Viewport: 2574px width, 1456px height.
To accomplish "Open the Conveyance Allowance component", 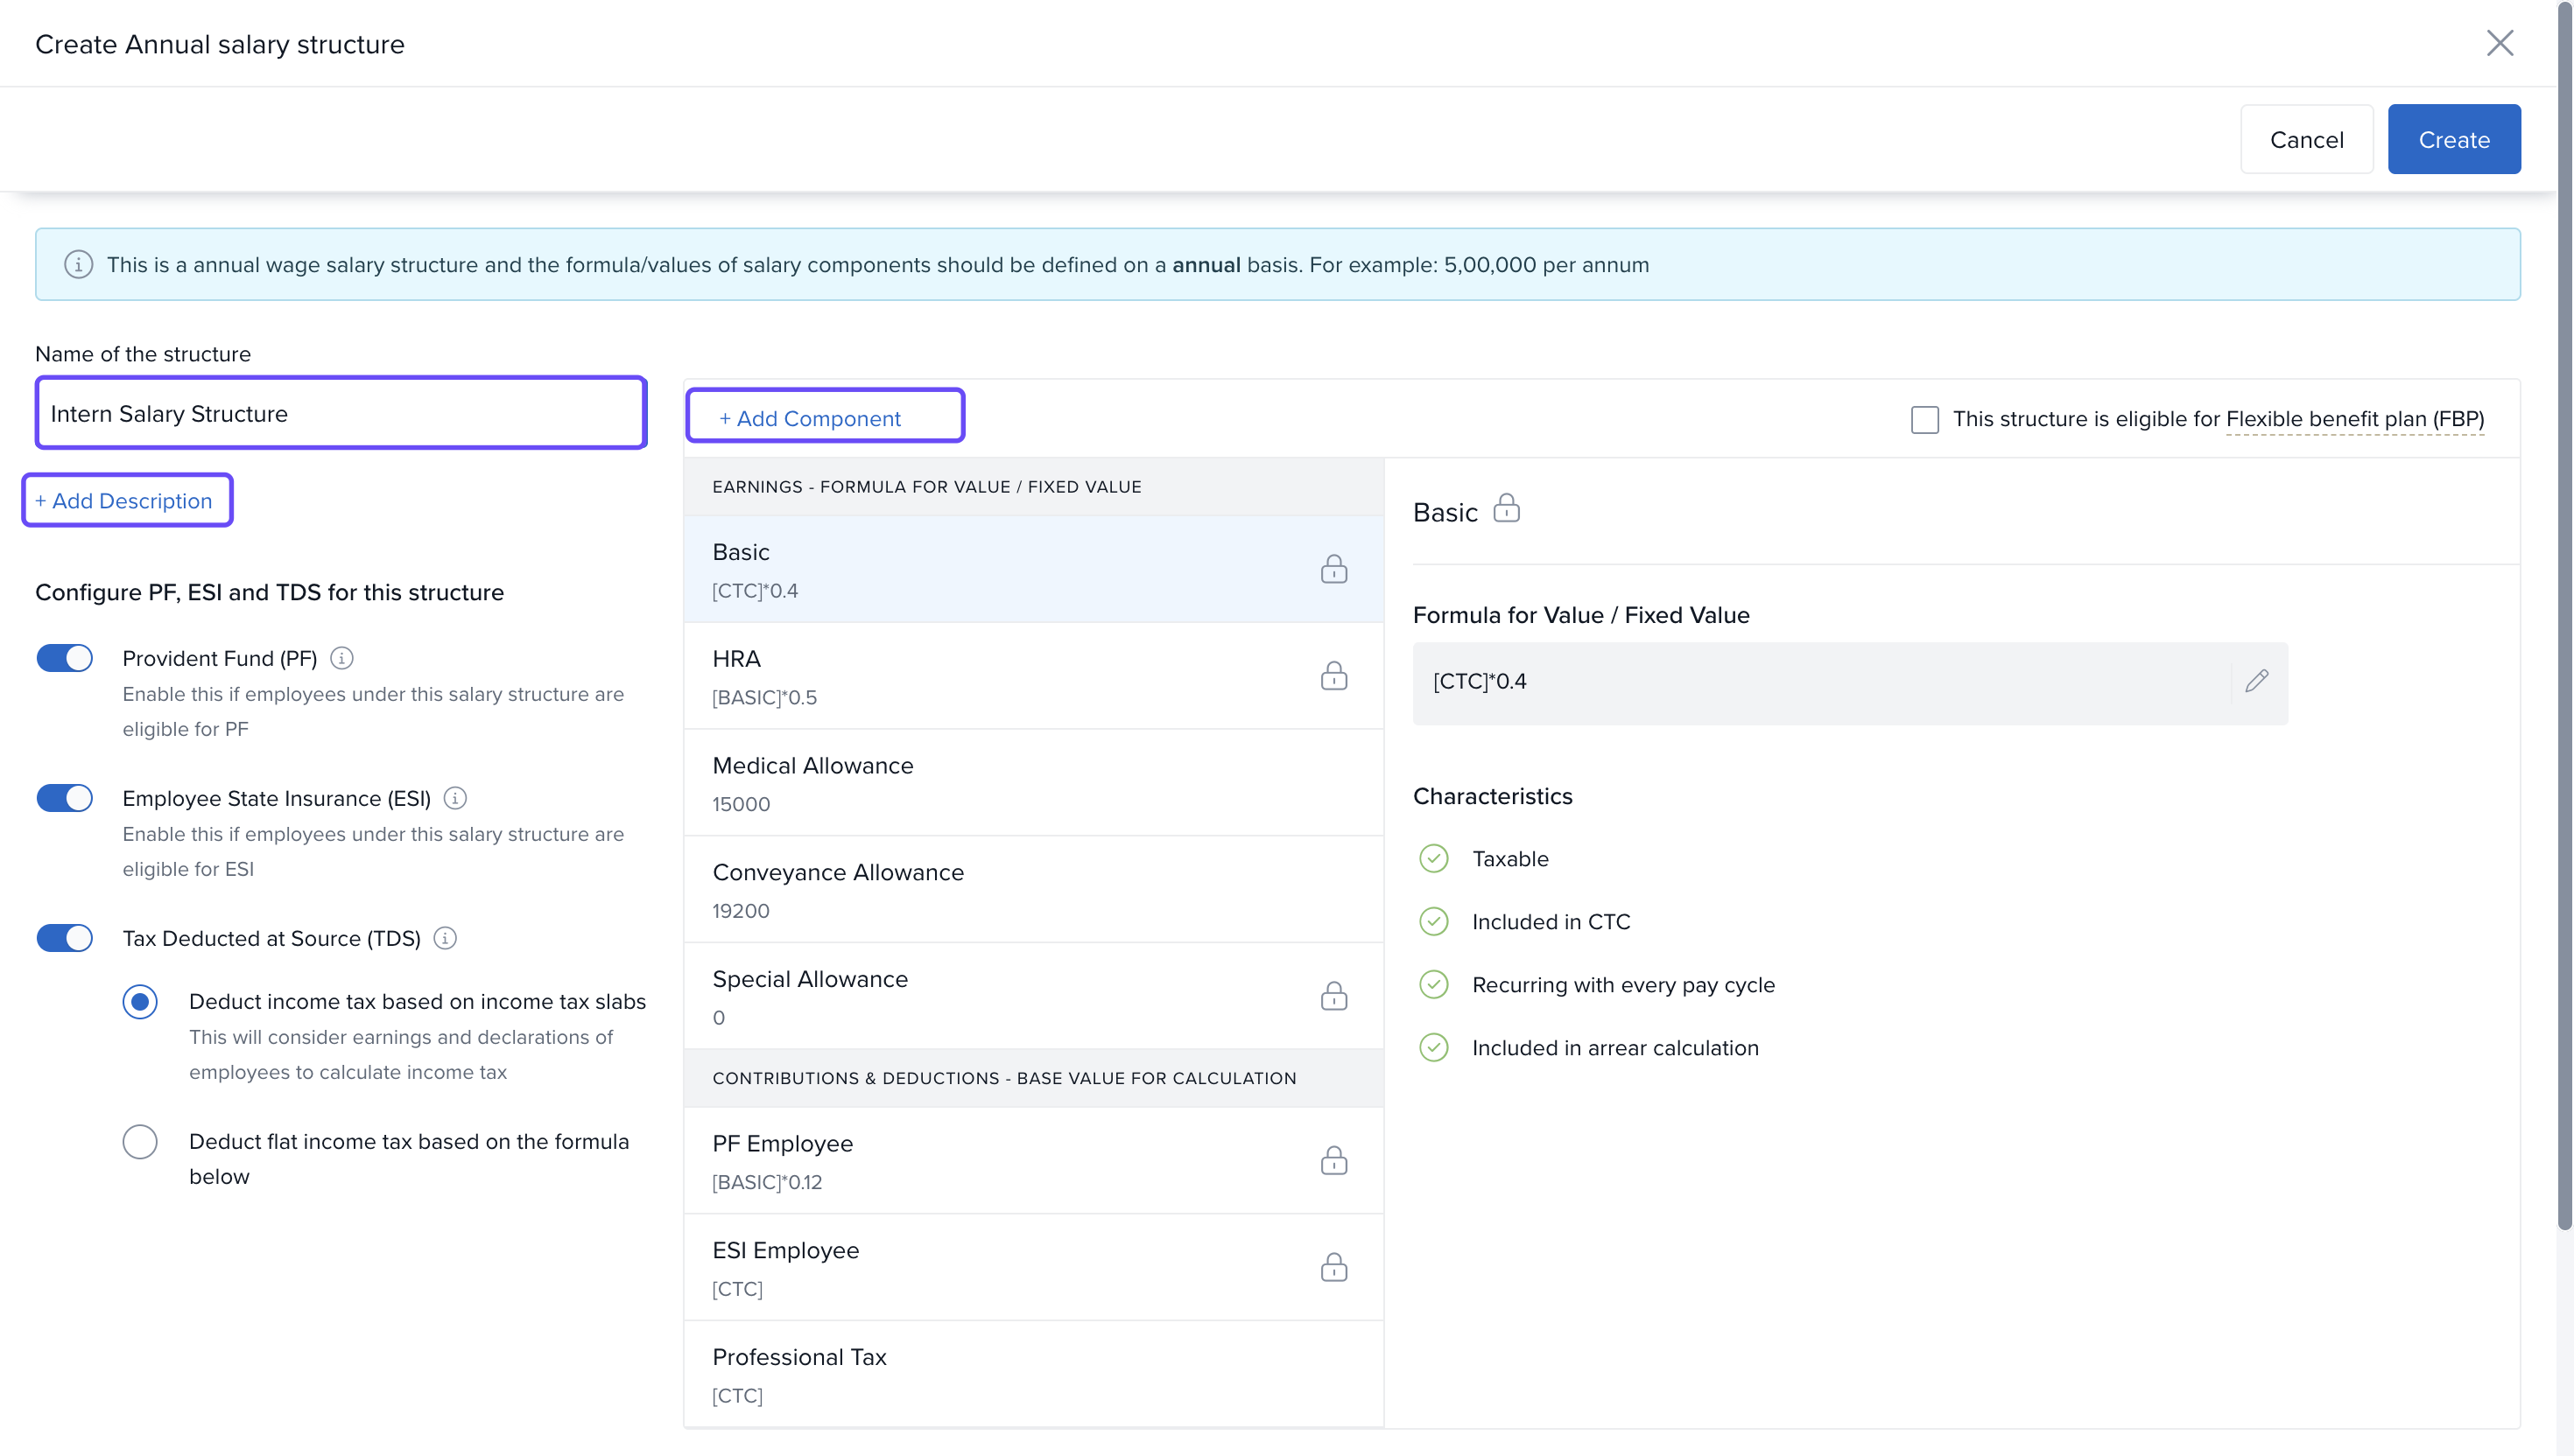I will click(1032, 889).
